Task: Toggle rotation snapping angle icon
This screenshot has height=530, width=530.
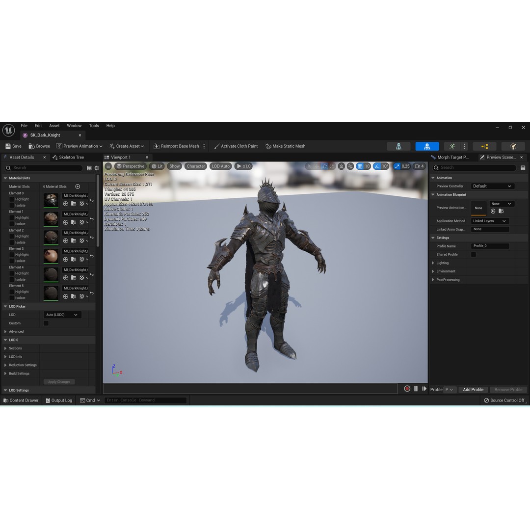Action: pos(377,166)
